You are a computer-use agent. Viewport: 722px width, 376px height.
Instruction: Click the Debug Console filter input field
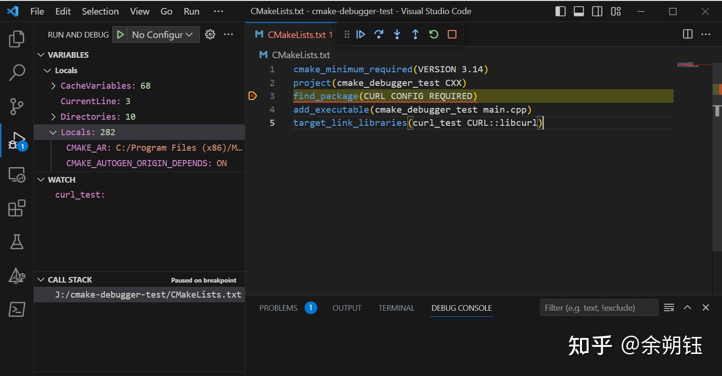pos(598,307)
